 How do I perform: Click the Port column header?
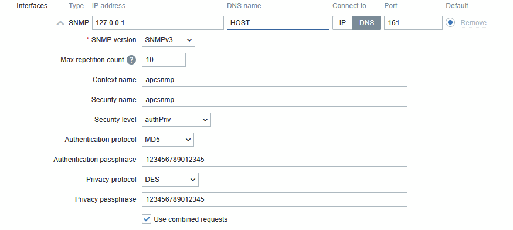coord(390,6)
